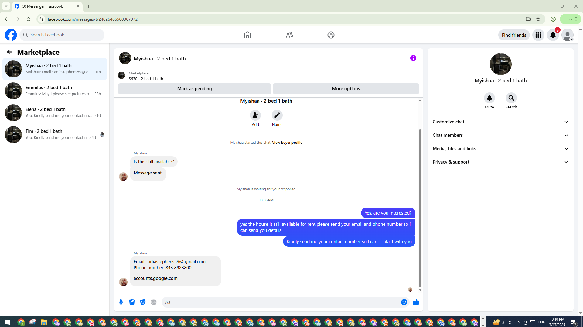Click More options button
Screen dimensions: 583x327
[346, 89]
